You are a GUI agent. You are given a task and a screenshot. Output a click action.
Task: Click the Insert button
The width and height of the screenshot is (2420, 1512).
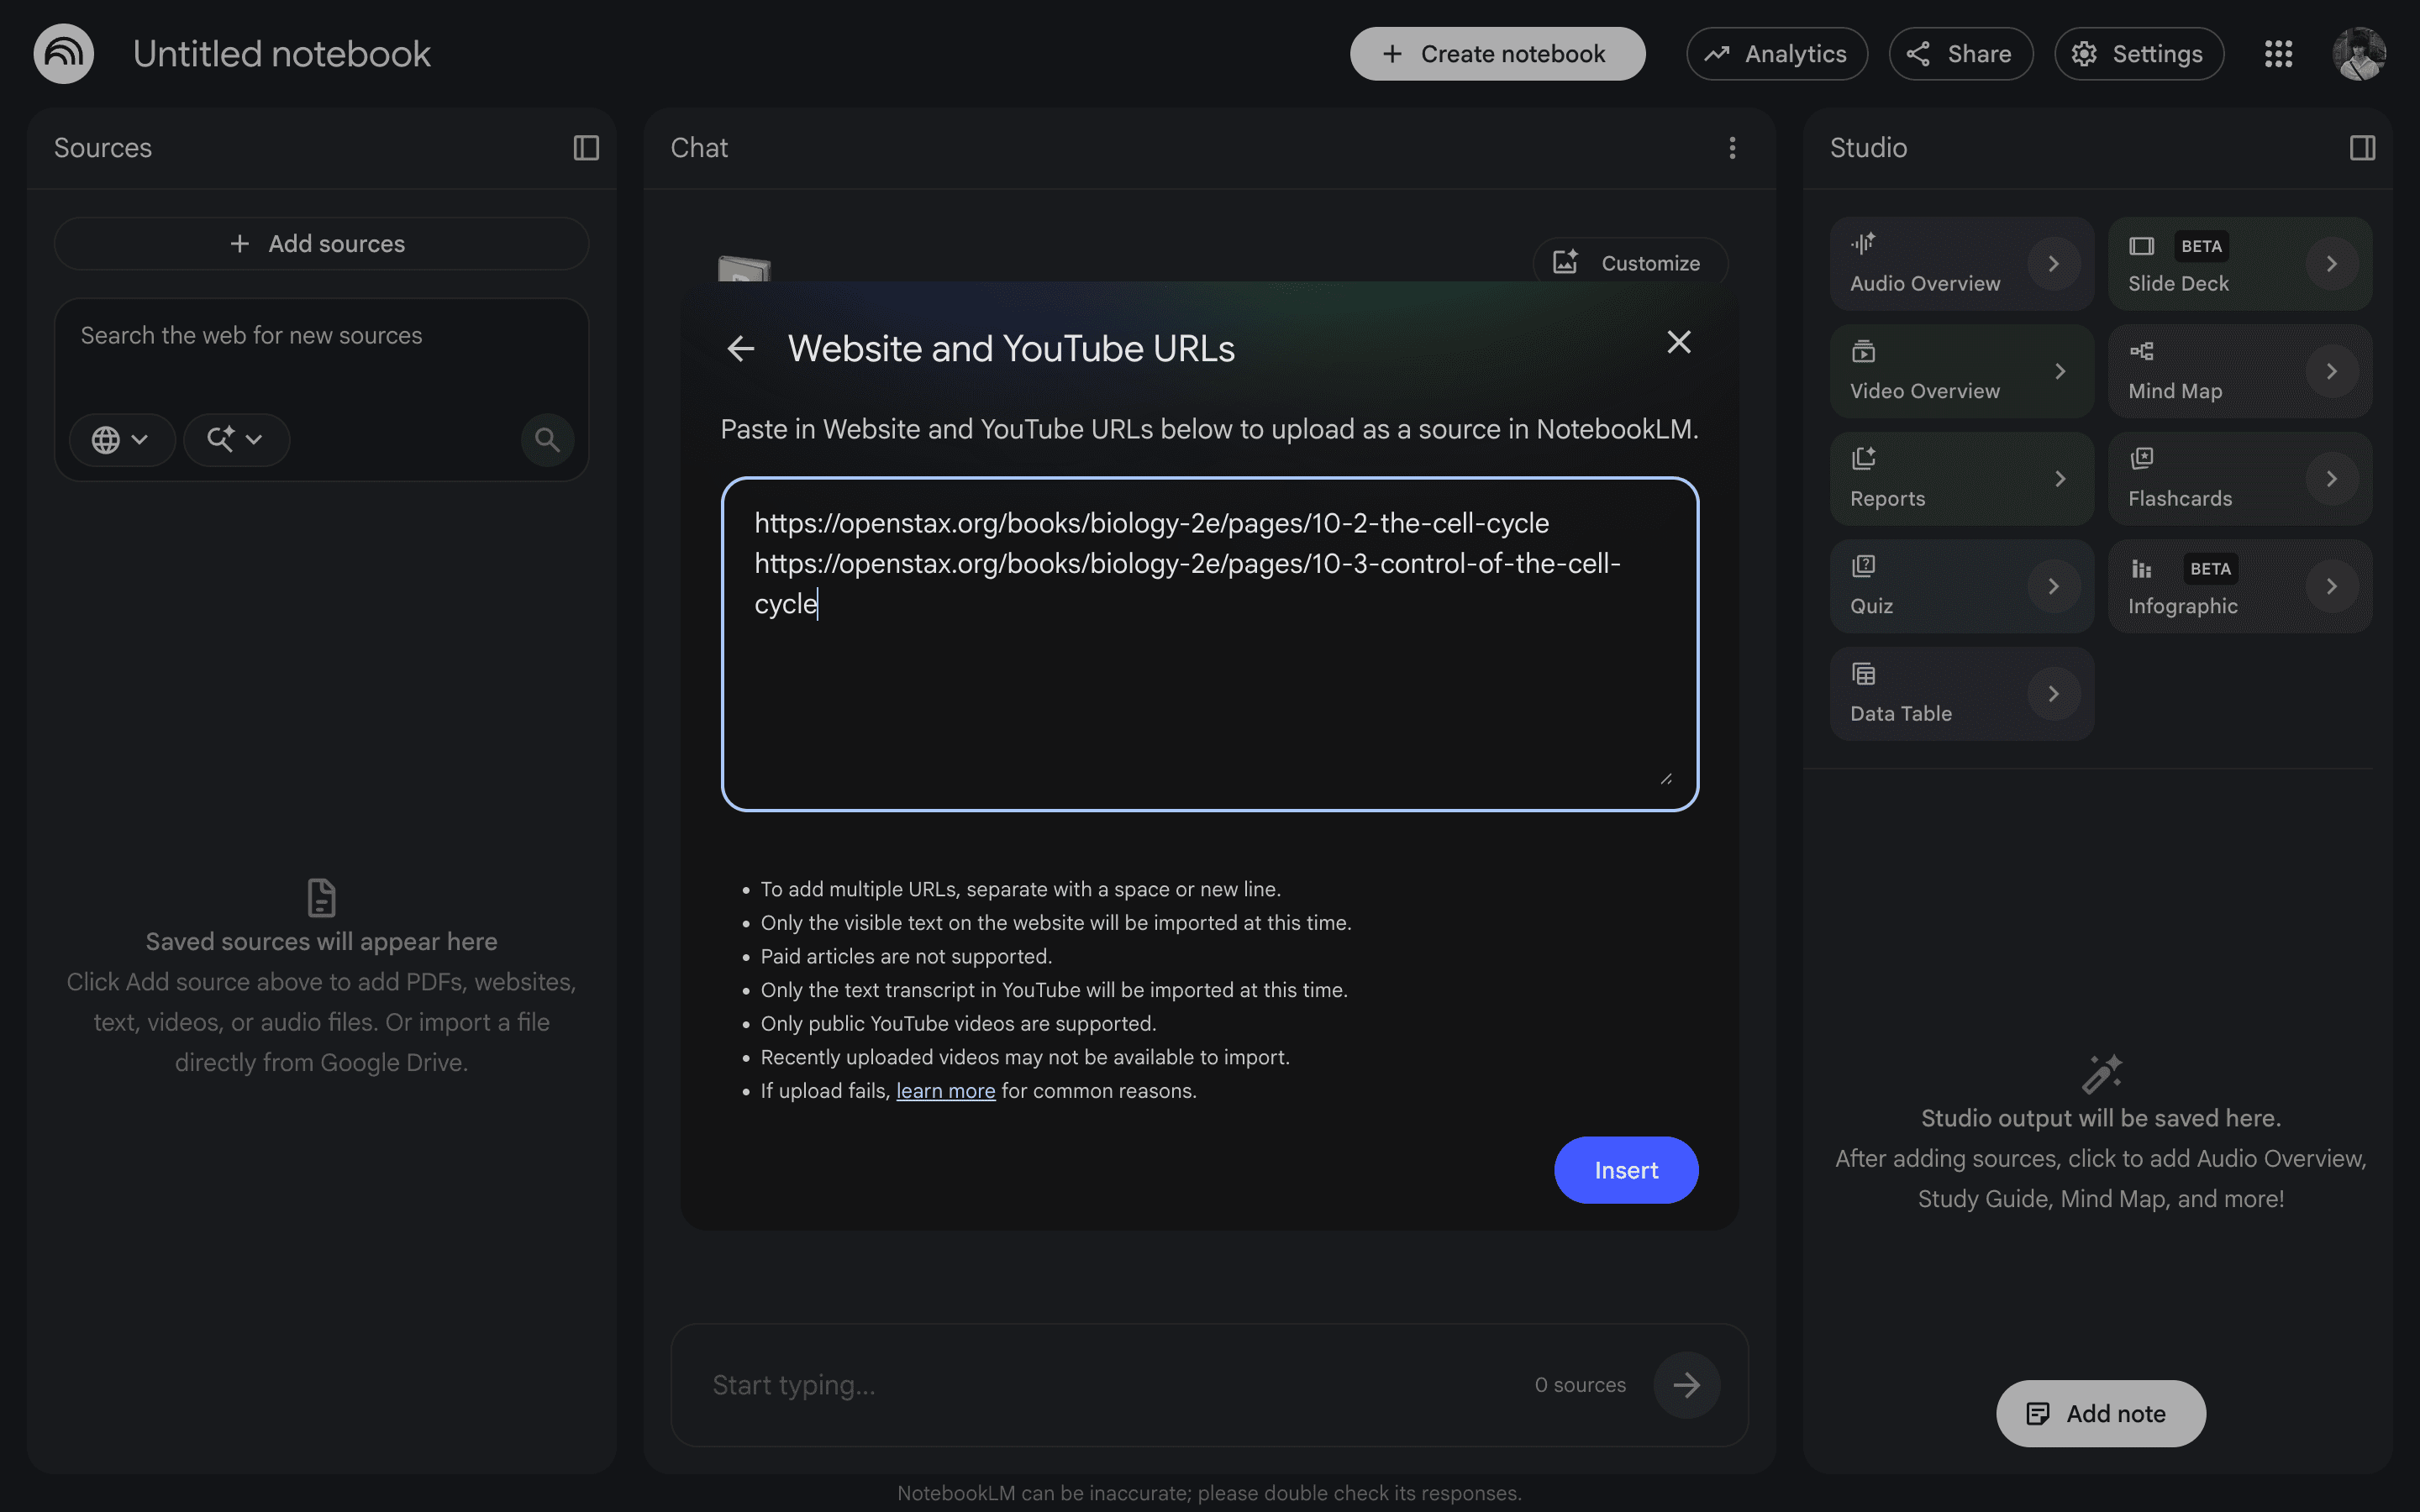1626,1170
